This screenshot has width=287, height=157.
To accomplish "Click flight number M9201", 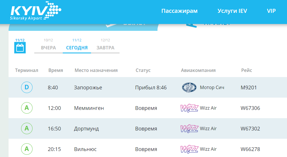I will [x=248, y=88].
